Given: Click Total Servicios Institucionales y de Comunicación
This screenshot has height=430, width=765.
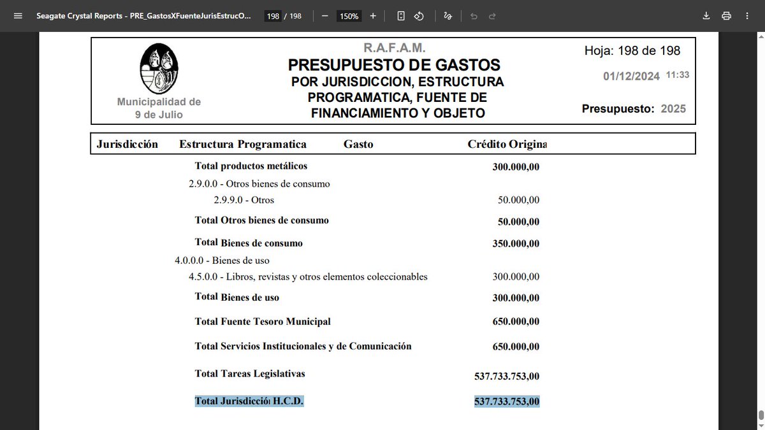Looking at the screenshot, I should (x=303, y=347).
